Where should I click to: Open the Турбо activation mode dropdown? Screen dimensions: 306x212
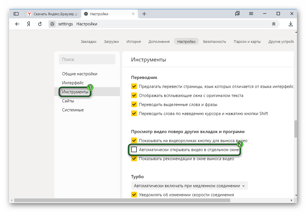(x=189, y=185)
